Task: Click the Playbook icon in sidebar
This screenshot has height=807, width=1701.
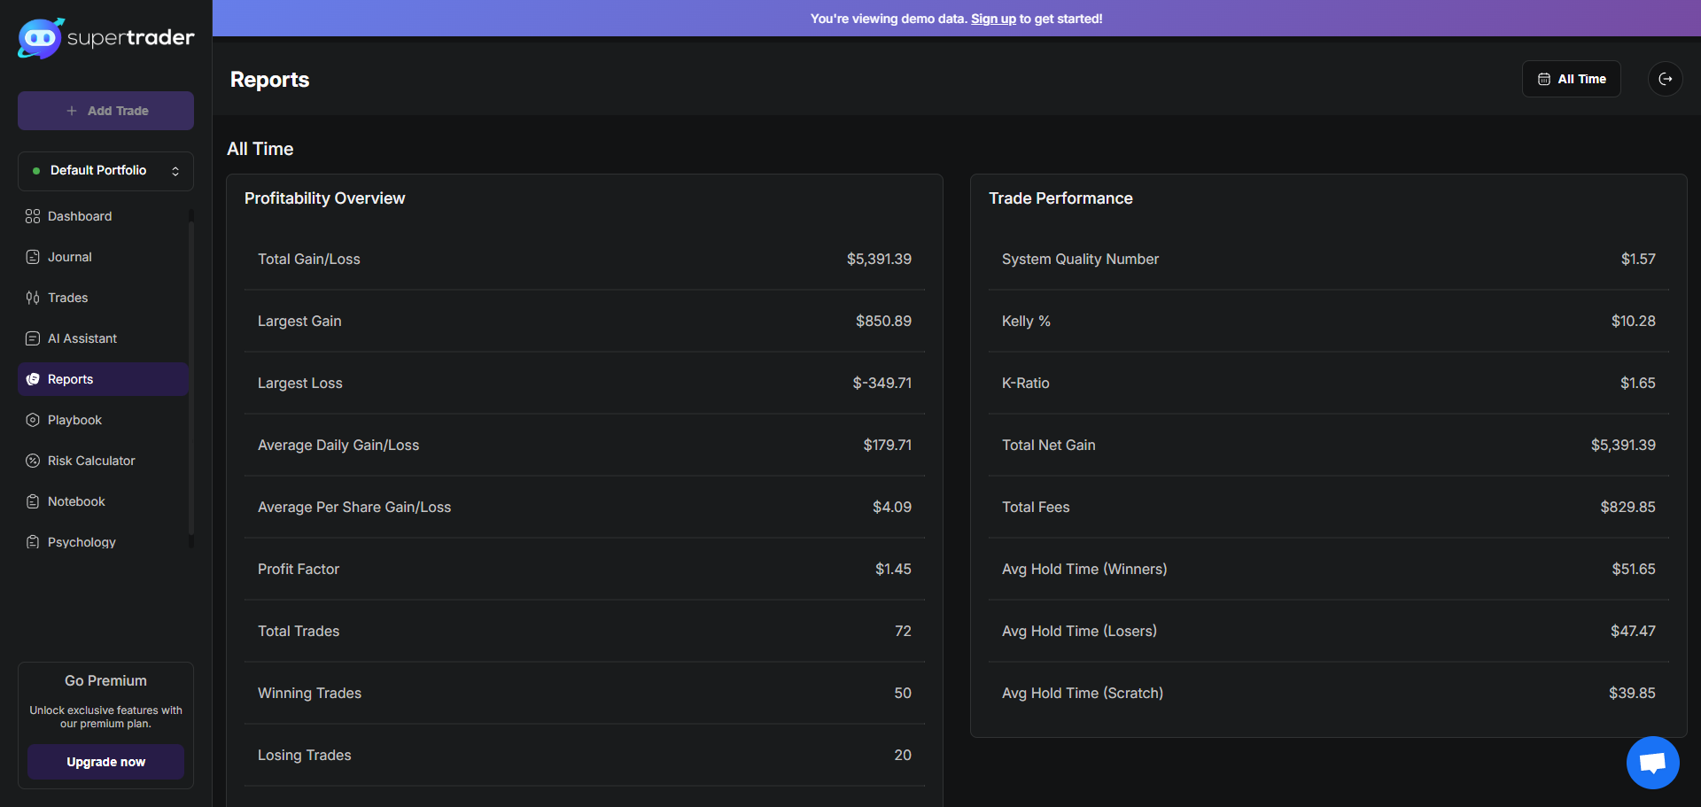Action: pos(33,420)
